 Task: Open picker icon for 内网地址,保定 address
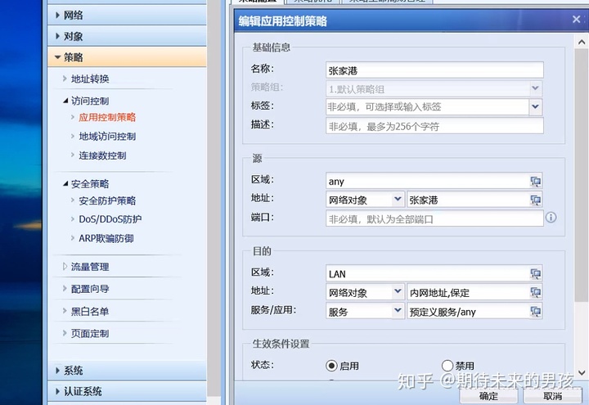(x=535, y=292)
